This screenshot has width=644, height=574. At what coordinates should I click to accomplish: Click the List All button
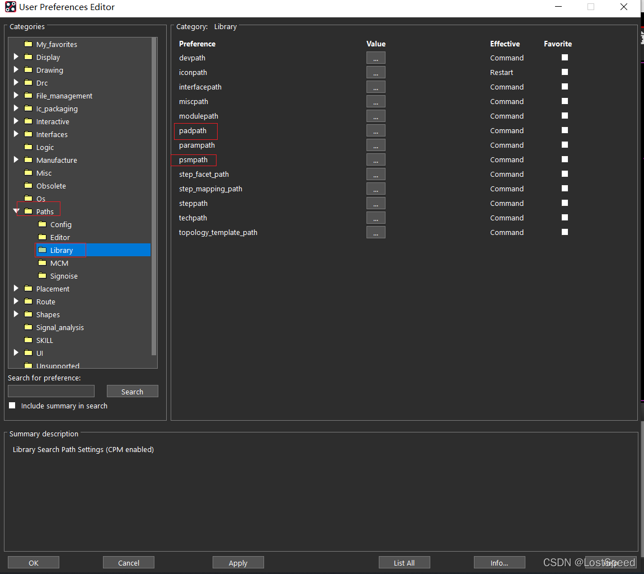coord(404,563)
